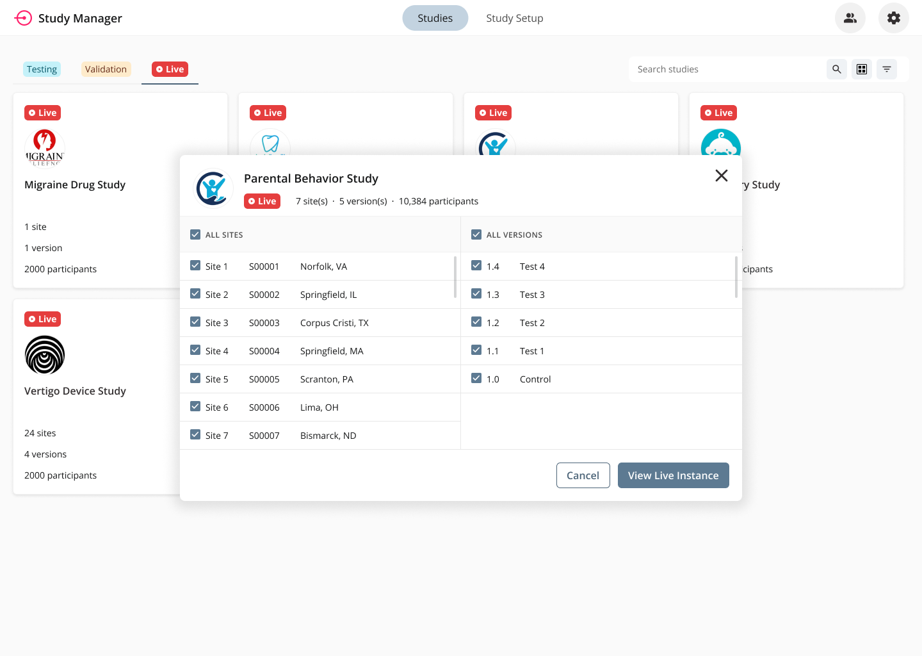Close the Parental Behavior Study dialog
This screenshot has width=922, height=656.
tap(721, 176)
